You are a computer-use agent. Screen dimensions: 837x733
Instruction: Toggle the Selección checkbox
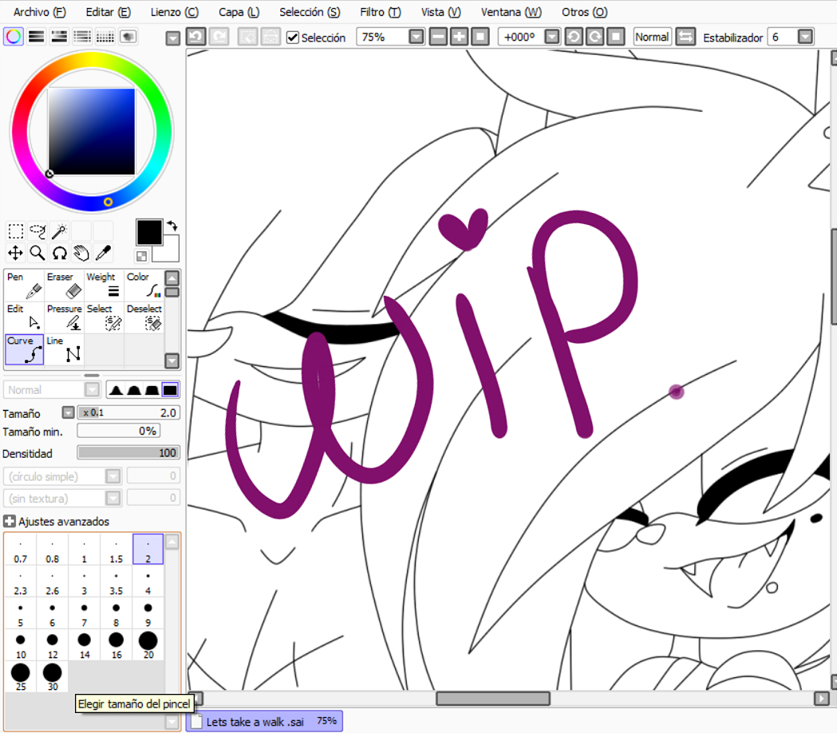[293, 37]
